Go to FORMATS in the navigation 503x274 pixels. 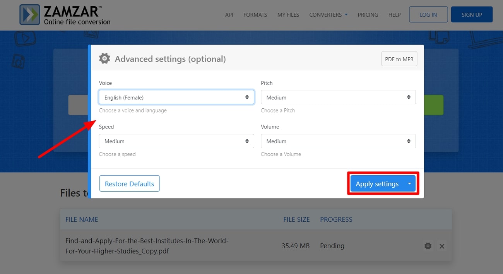click(x=255, y=15)
